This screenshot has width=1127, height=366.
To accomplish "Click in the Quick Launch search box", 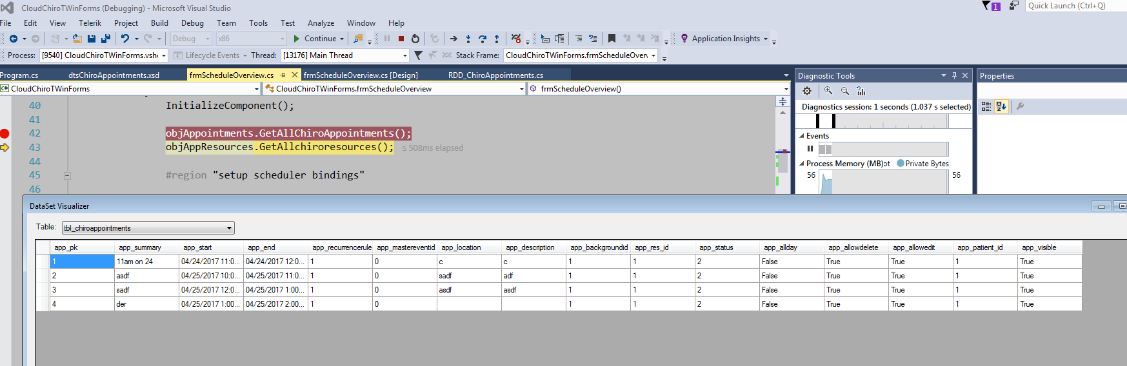I will [x=1075, y=6].
